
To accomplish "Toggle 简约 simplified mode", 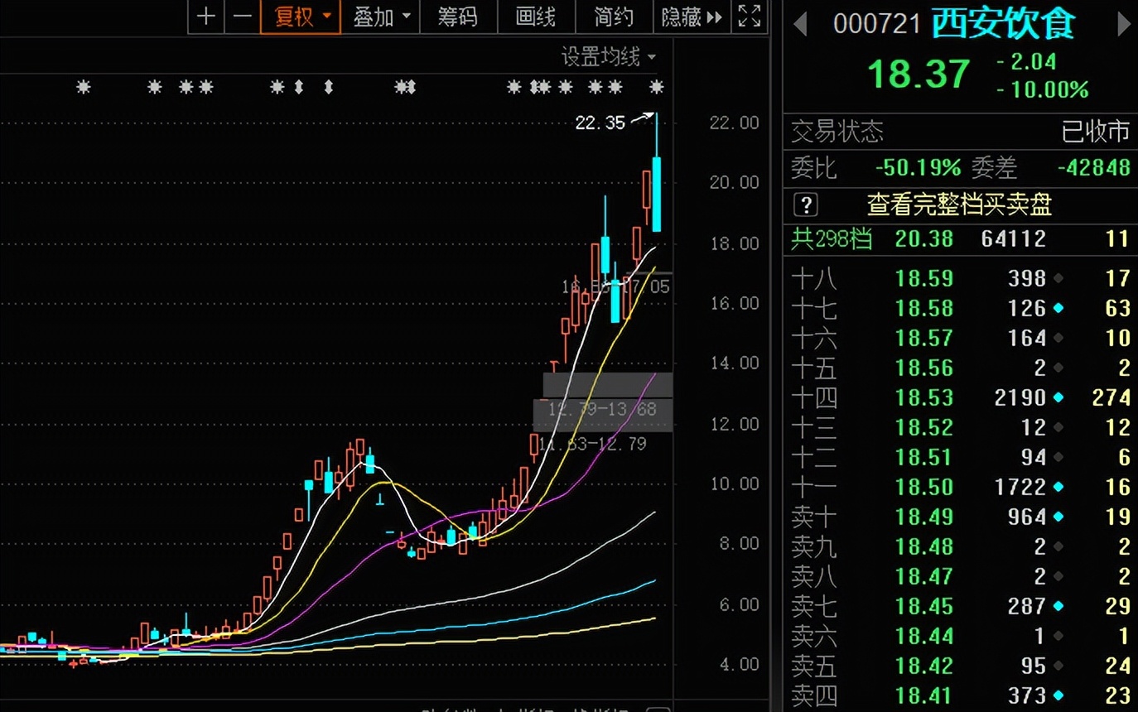I will tap(614, 17).
